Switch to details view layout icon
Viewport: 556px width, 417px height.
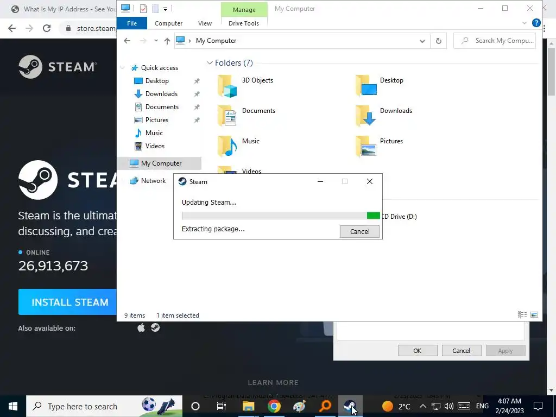click(x=522, y=315)
